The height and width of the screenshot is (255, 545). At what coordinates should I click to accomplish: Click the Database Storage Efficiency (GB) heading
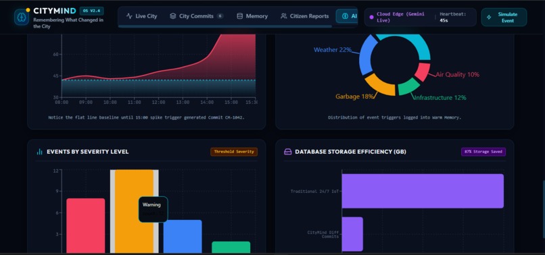[x=350, y=152]
